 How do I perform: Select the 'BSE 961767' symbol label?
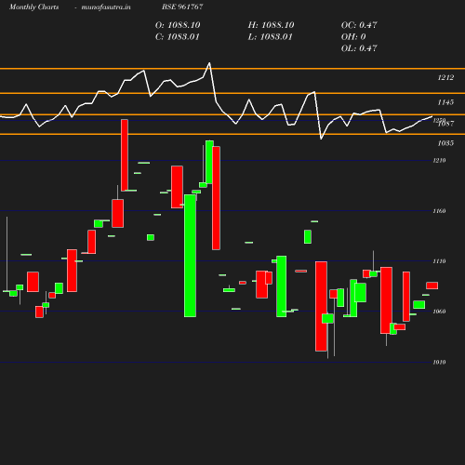[x=182, y=7]
